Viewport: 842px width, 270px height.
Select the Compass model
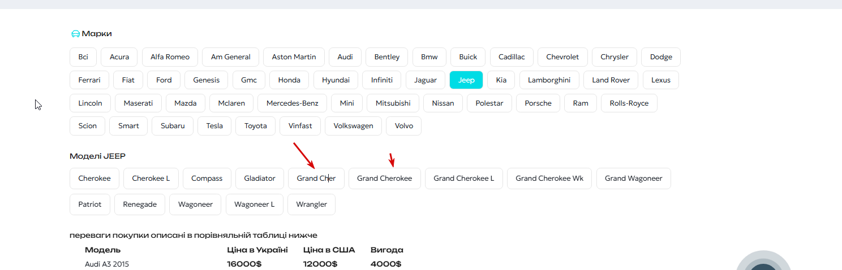coord(207,178)
